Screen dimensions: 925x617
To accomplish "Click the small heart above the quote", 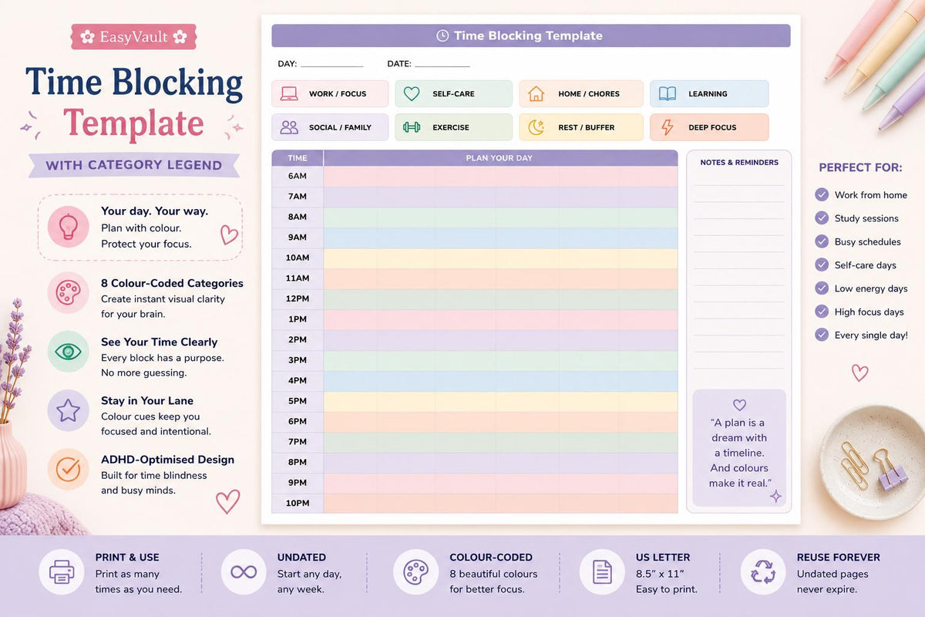I will [739, 405].
